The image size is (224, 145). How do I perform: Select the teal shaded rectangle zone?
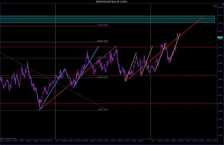pyautogui.click(x=107, y=19)
